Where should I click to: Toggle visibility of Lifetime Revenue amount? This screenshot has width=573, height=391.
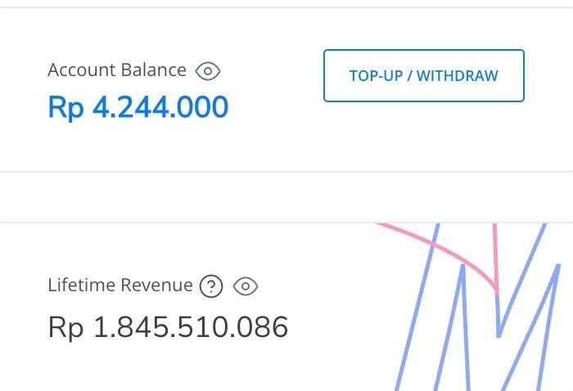[246, 286]
